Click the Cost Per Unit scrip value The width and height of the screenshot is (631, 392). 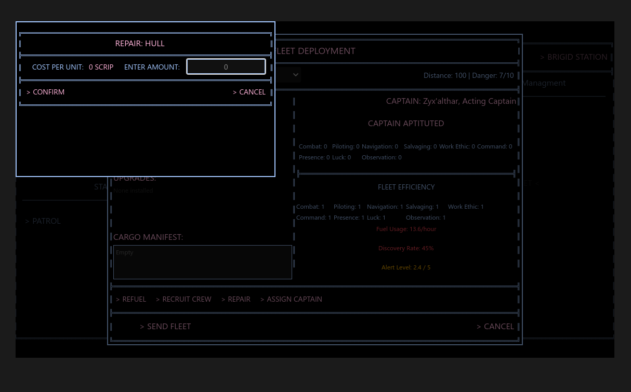point(101,67)
